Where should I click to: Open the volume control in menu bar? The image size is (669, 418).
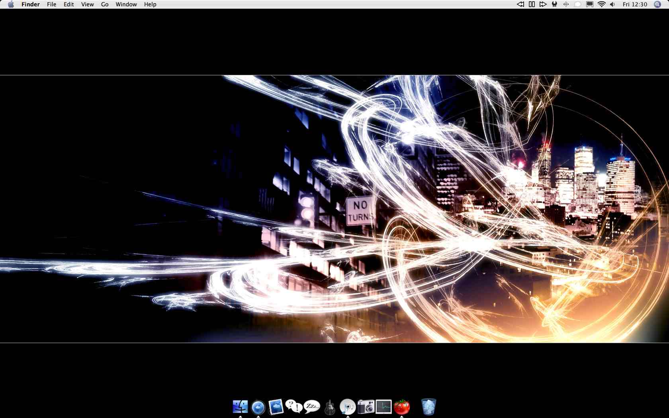612,4
